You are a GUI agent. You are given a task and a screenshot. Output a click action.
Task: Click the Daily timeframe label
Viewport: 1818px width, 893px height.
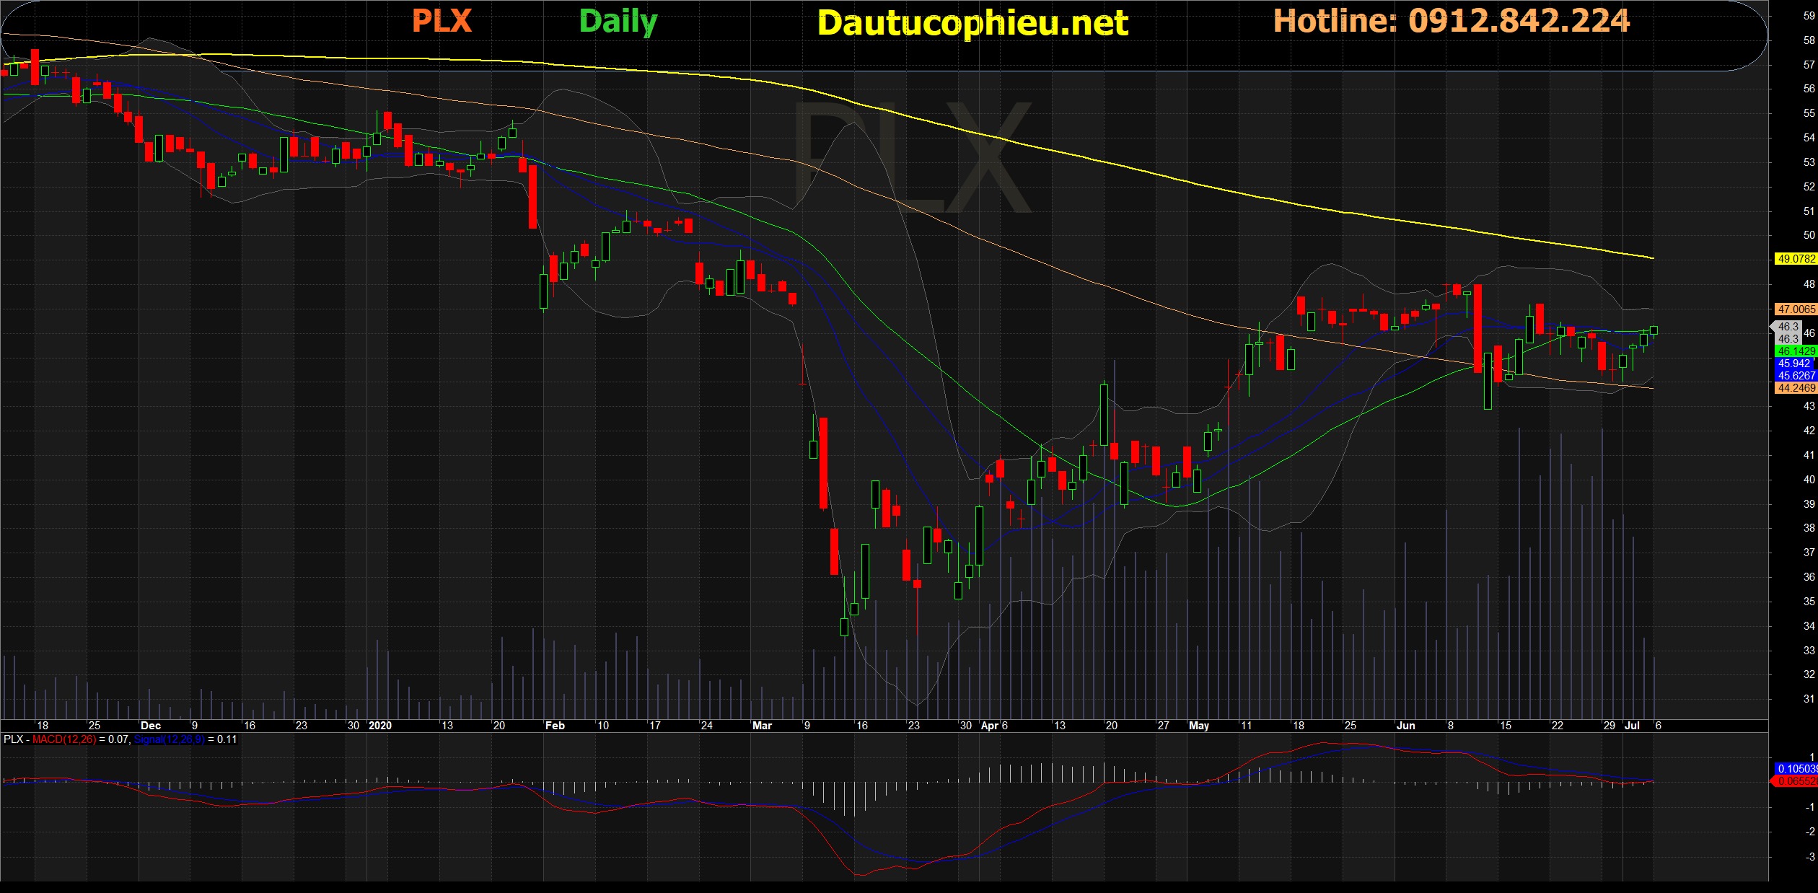pos(618,22)
